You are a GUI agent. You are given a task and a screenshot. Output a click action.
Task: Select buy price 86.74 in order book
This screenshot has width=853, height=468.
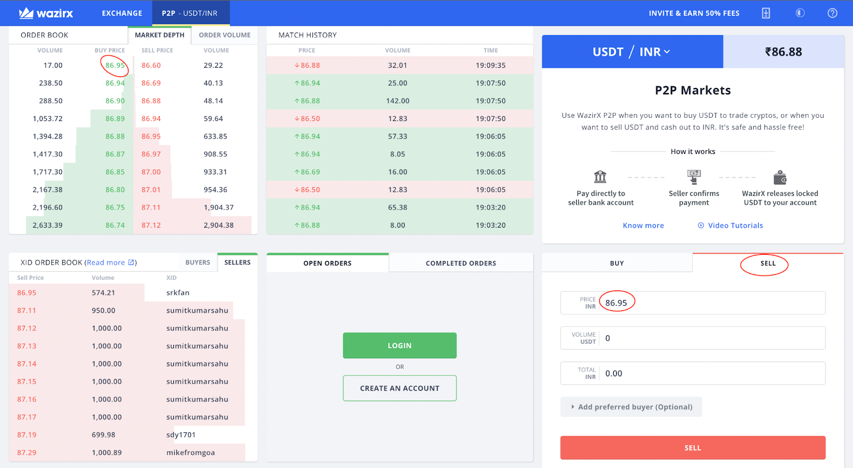click(115, 225)
